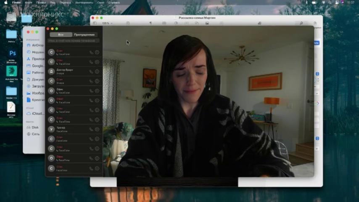359x202 pixels.
Task: Call back the first contact in list
Action: pyautogui.click(x=91, y=53)
